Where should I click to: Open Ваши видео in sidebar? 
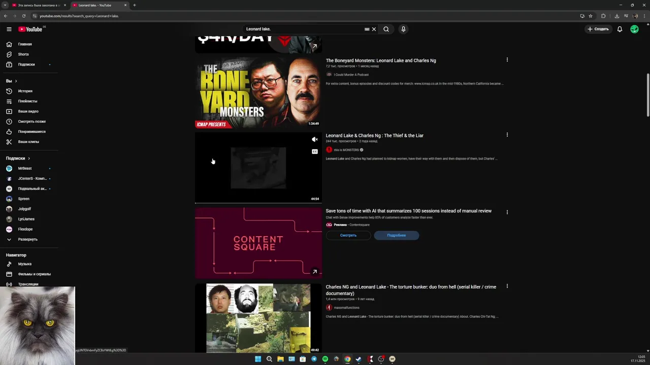[28, 112]
